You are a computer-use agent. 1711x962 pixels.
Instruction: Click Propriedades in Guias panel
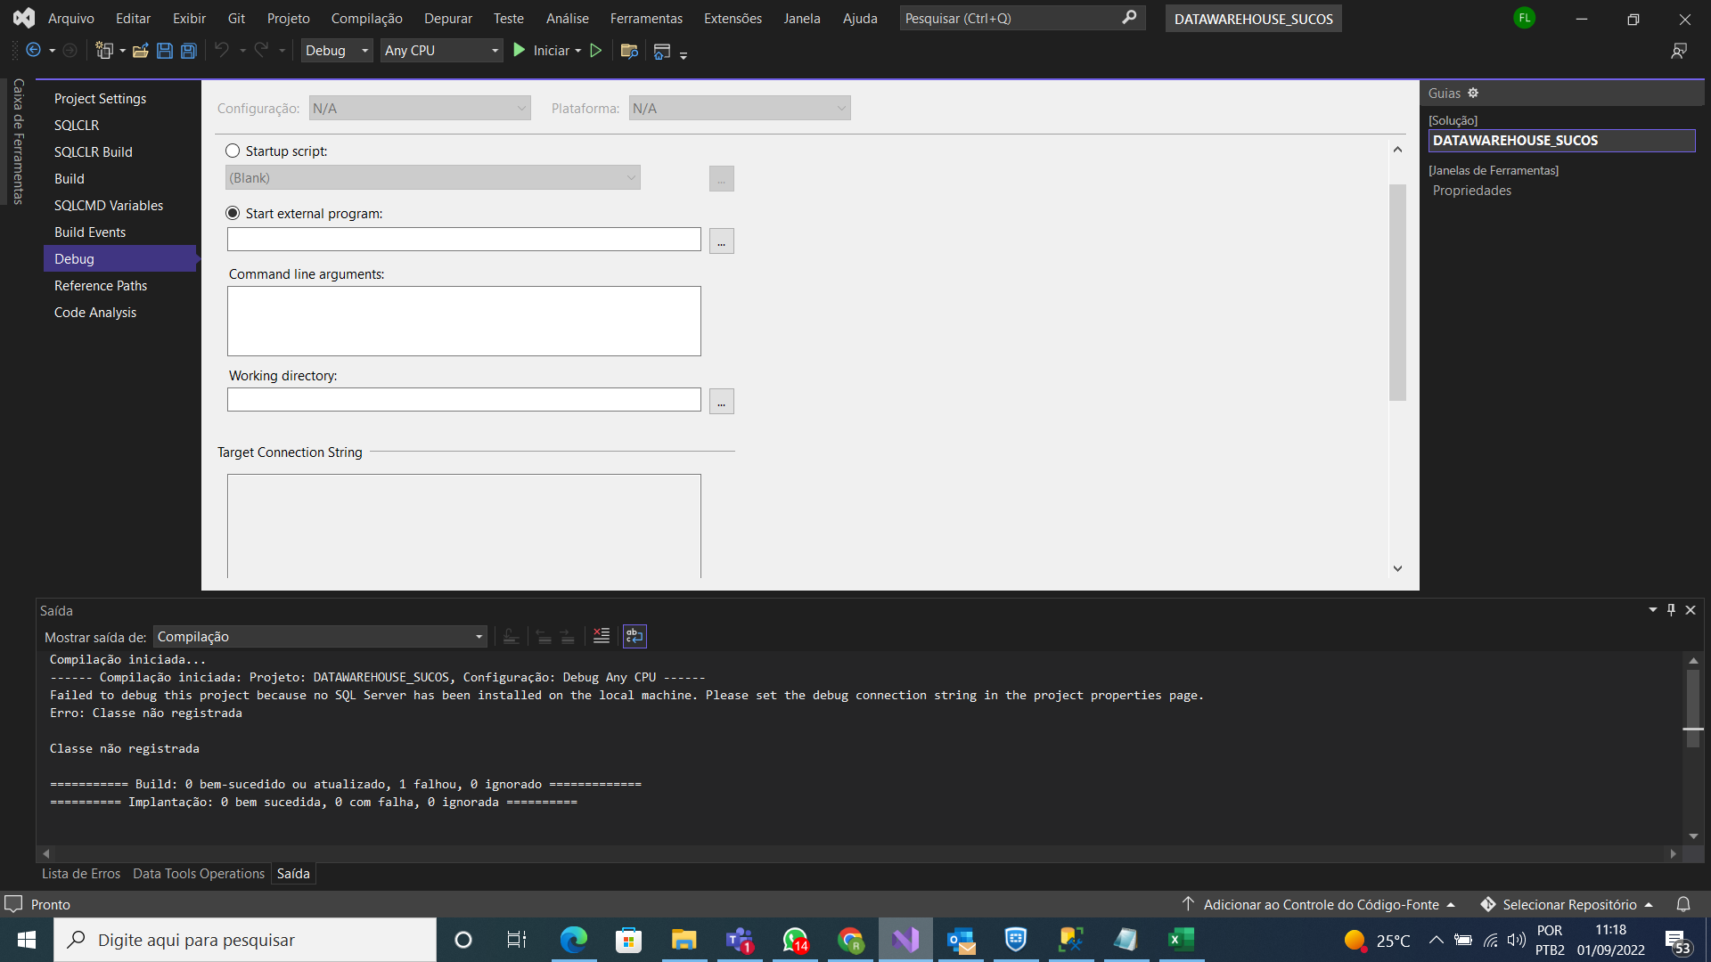[1472, 190]
